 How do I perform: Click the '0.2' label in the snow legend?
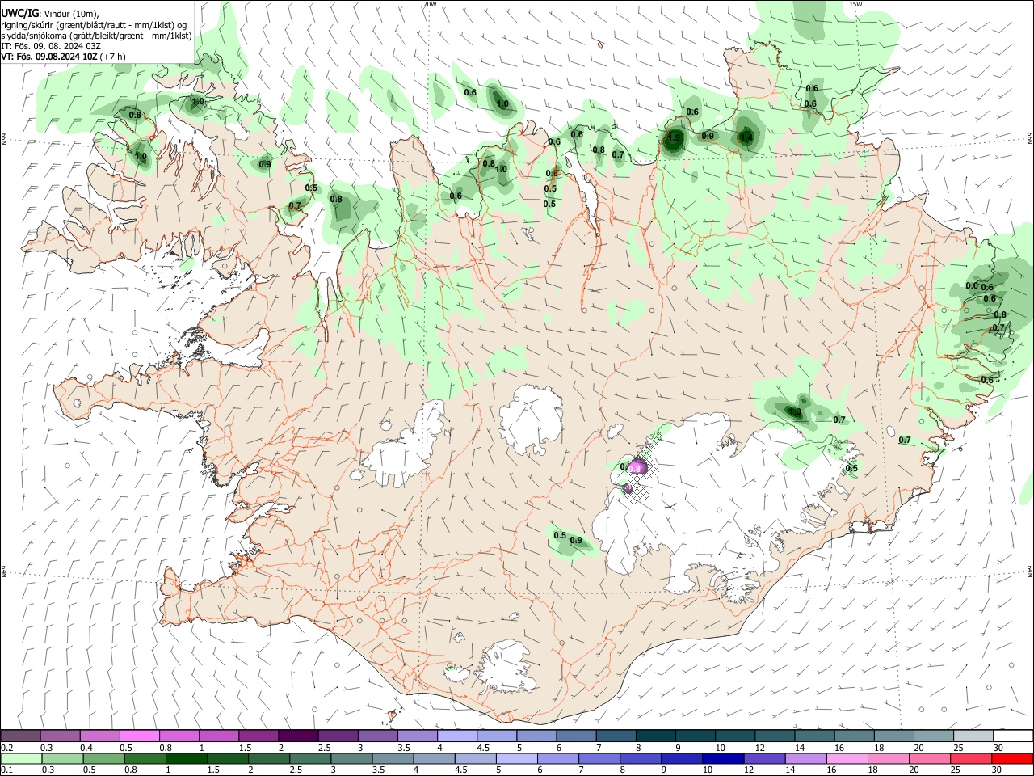coord(7,748)
